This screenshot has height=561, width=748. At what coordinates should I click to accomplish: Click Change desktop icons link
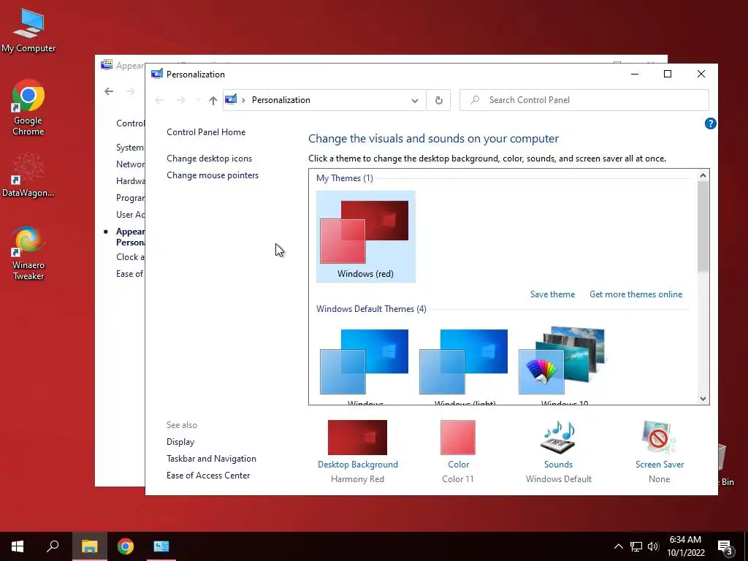[x=209, y=159]
